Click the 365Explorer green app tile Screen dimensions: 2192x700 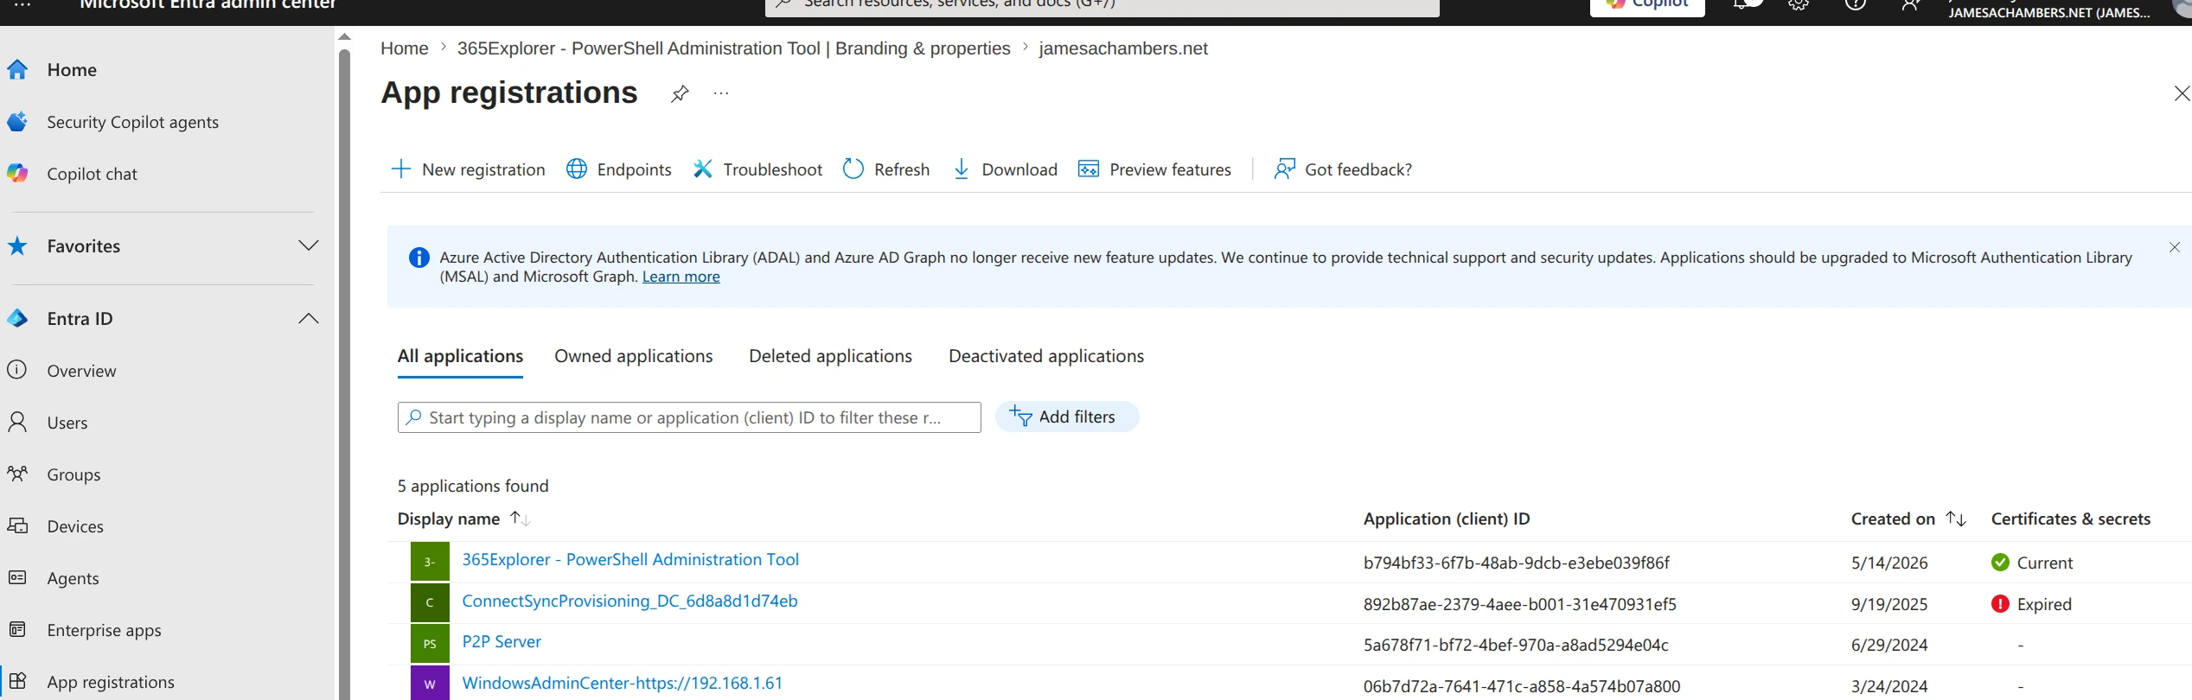tap(430, 562)
